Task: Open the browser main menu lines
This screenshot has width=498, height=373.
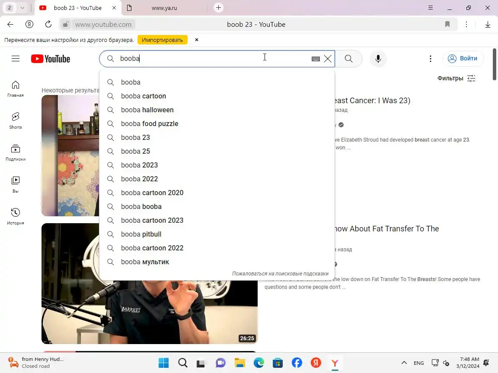Action: [x=431, y=8]
